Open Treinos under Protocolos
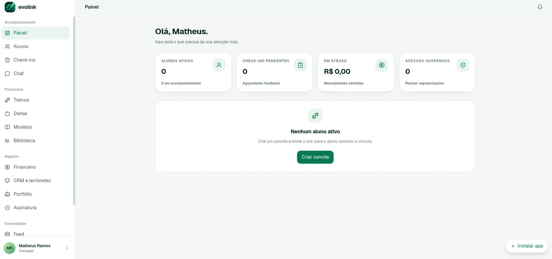The width and height of the screenshot is (552, 259). [36, 100]
